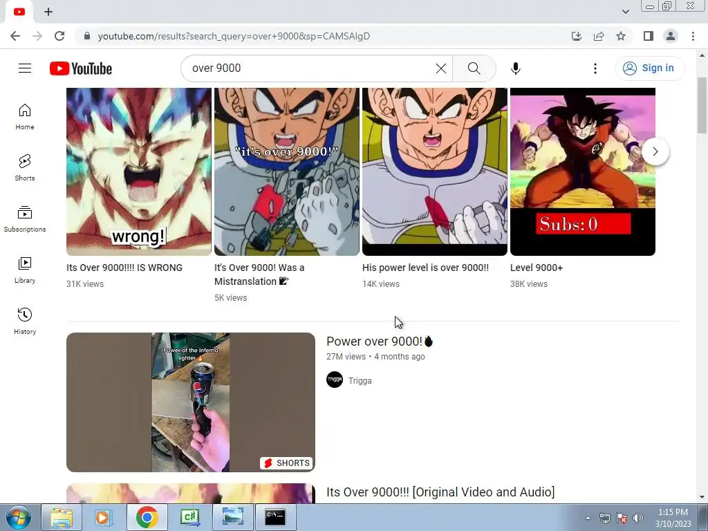The image size is (708, 531).
Task: Bookmark this page with the star
Action: point(621,36)
